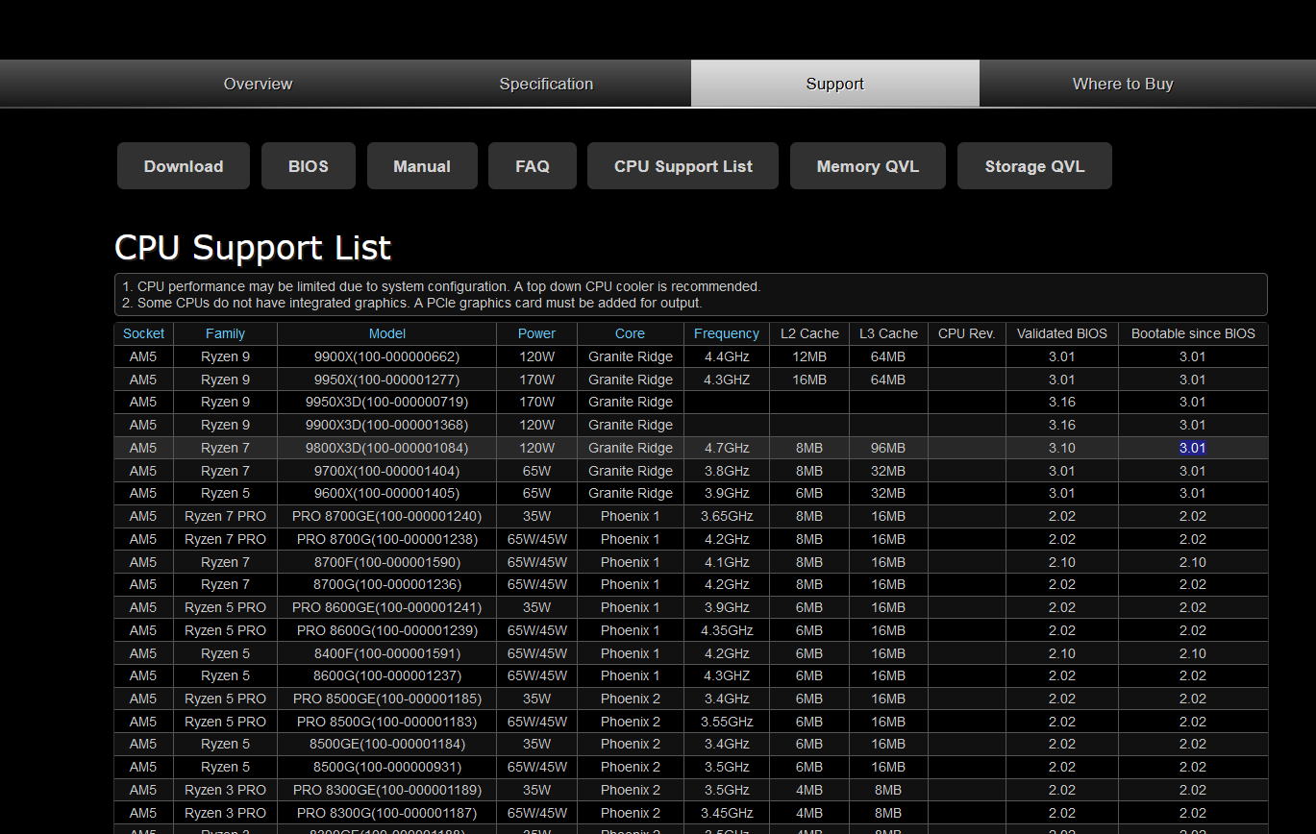Screen dimensions: 1316x834
Task: Select model 8500GE(100-000001184)
Action: tap(387, 744)
